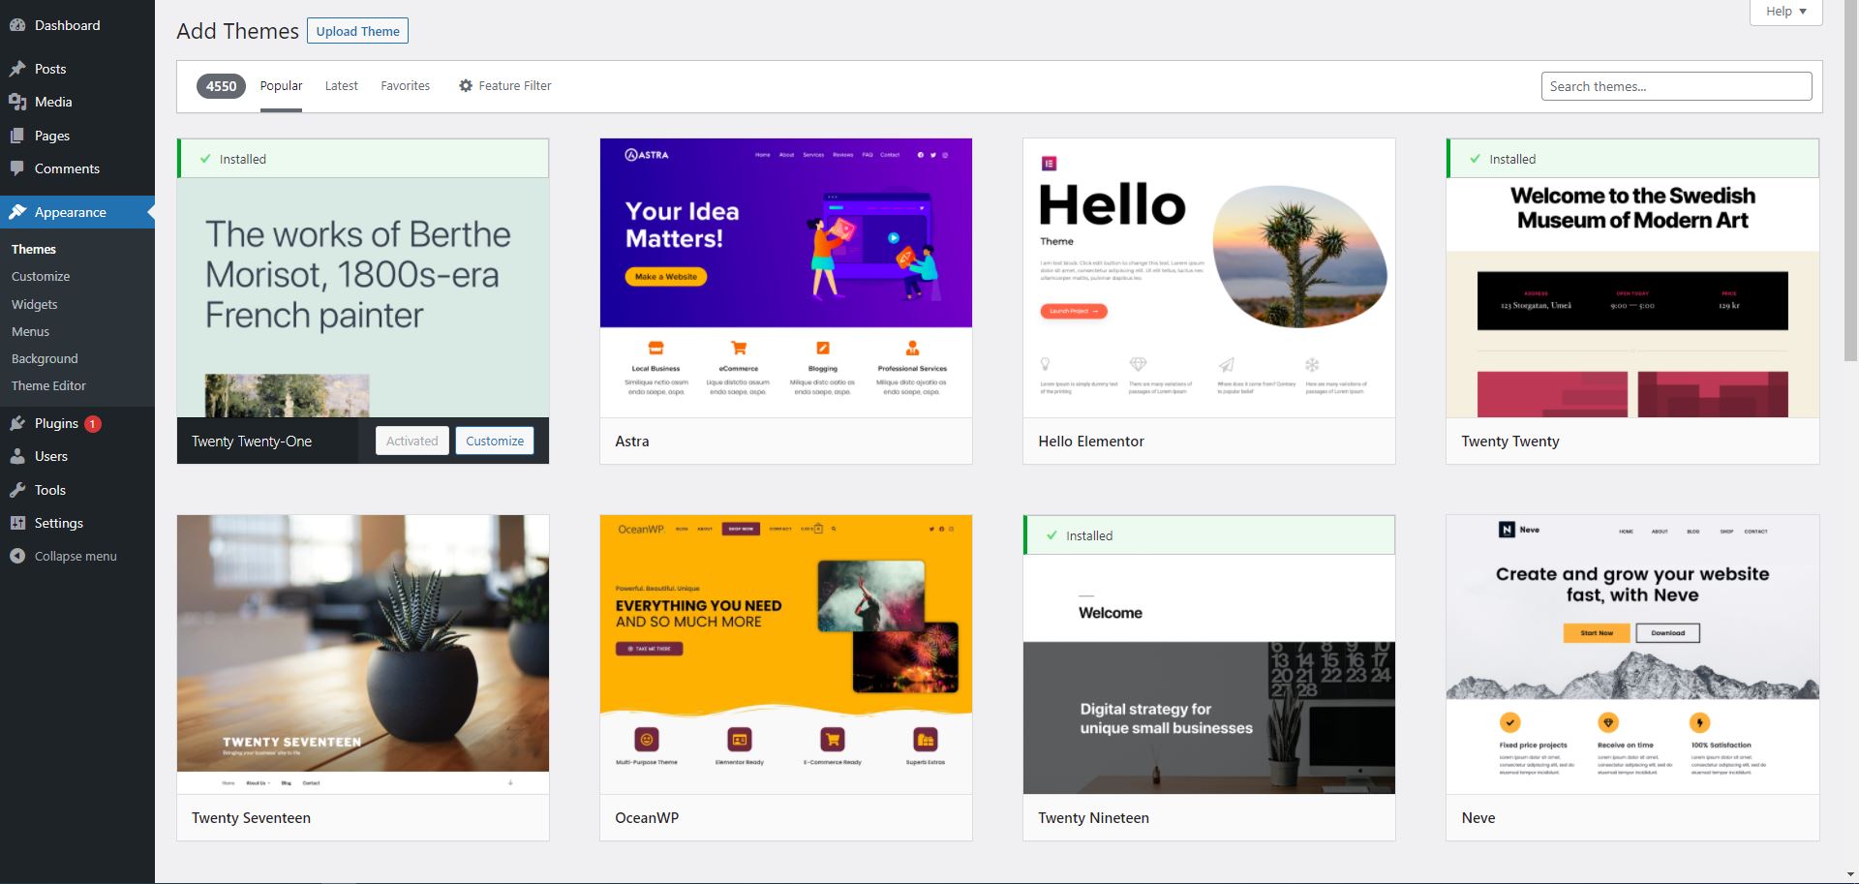This screenshot has height=884, width=1859.
Task: Switch to the Latest tab
Action: click(341, 86)
